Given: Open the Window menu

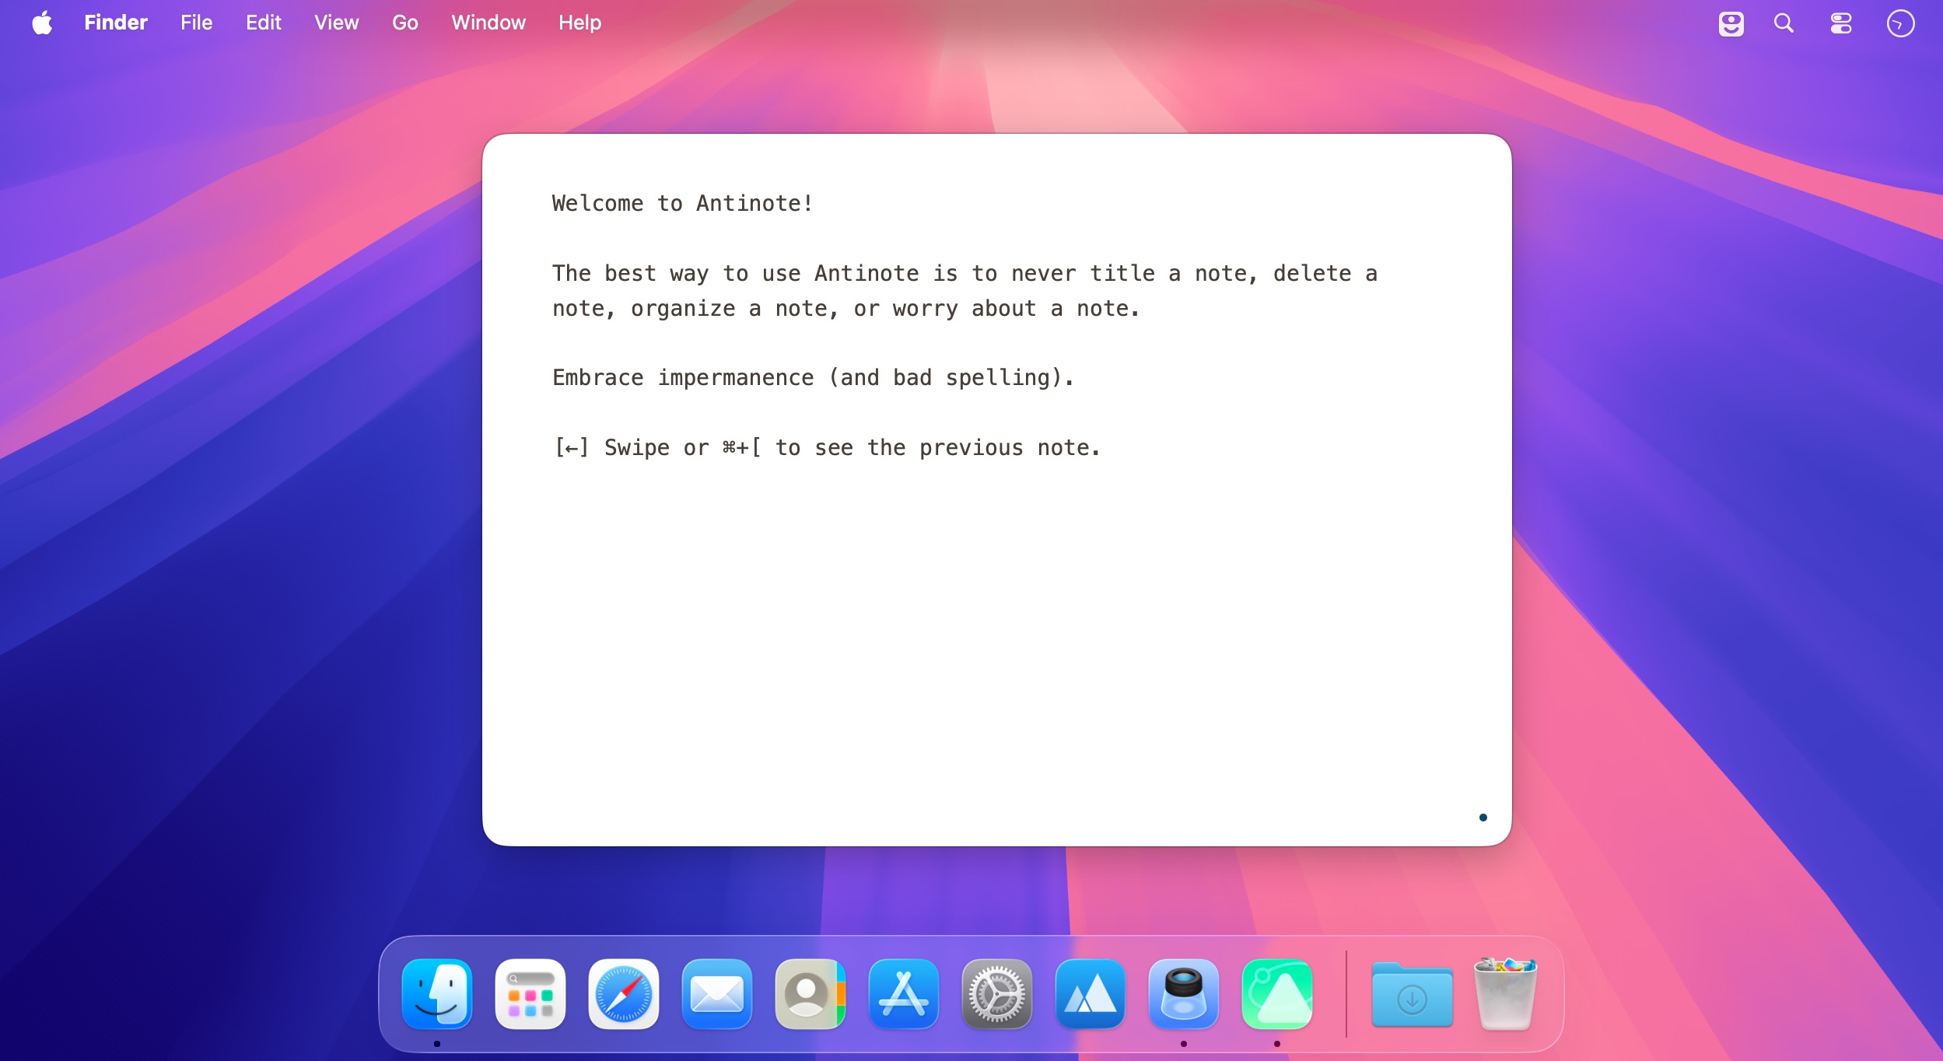Looking at the screenshot, I should click(x=488, y=23).
